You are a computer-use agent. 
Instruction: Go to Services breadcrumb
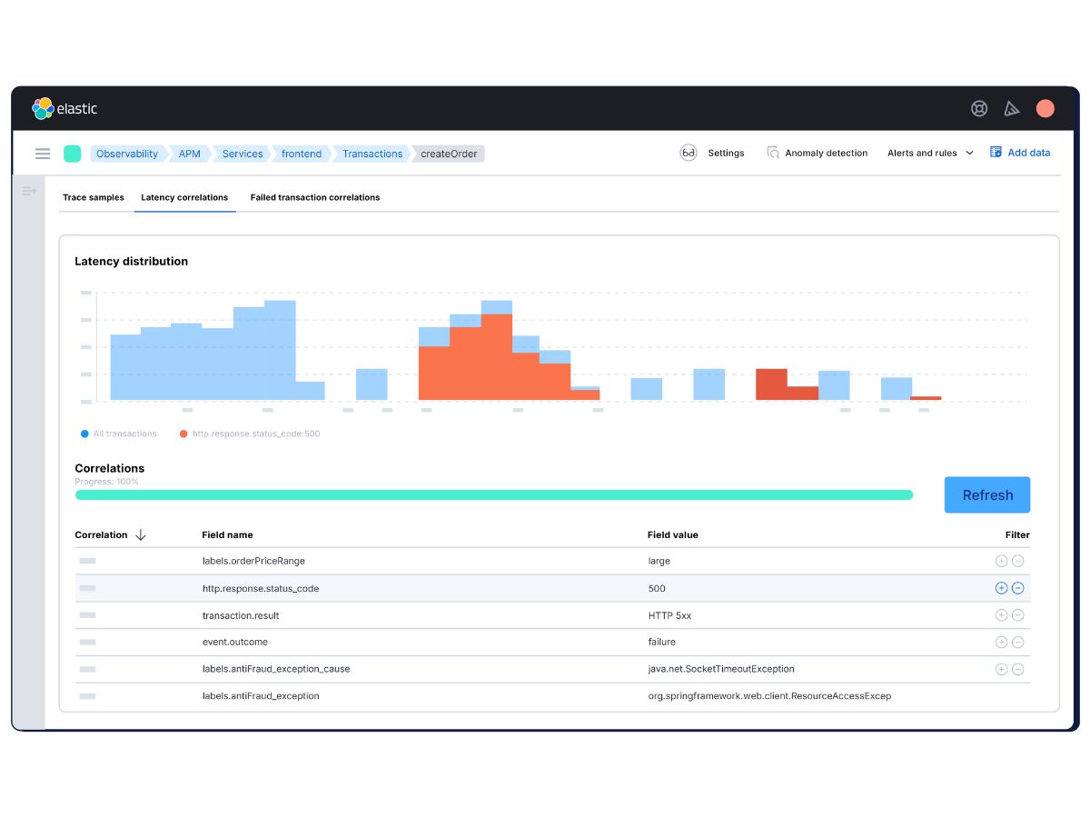click(243, 154)
